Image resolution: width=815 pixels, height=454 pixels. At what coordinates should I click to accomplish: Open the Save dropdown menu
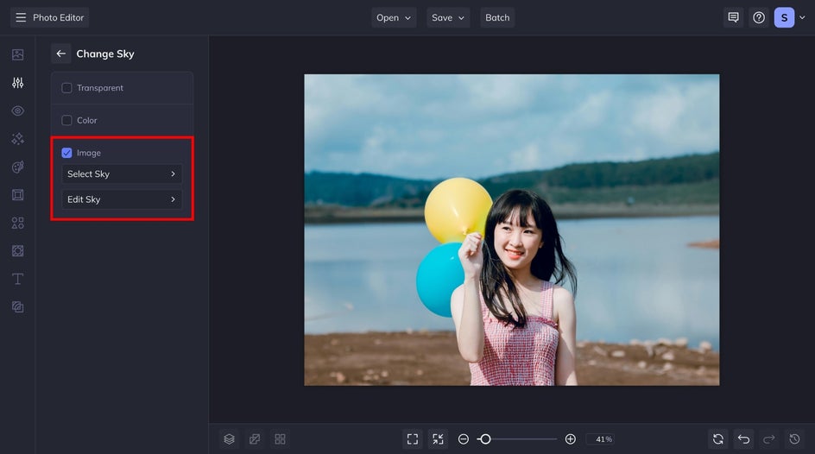point(448,17)
